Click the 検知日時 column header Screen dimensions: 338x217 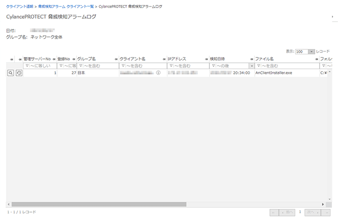(217, 59)
